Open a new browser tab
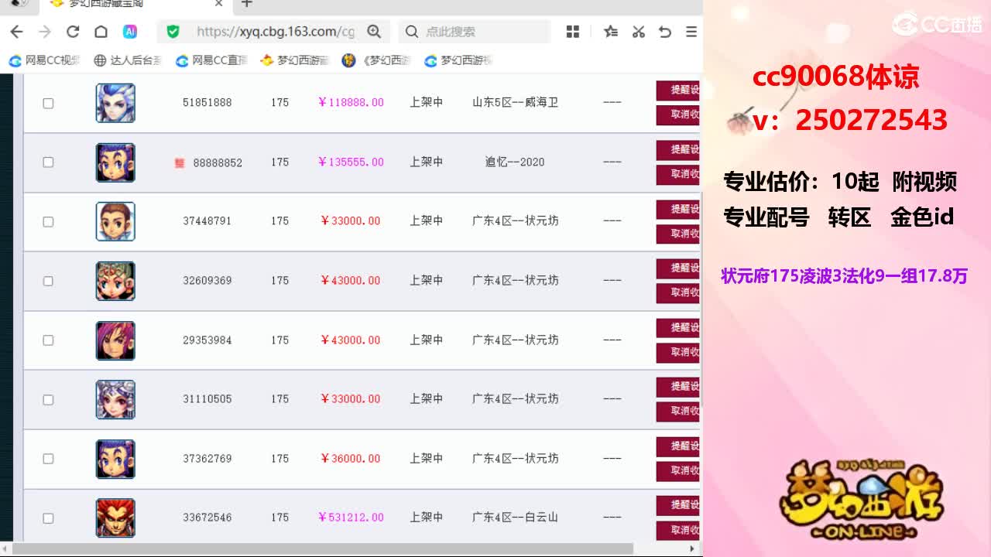The height and width of the screenshot is (557, 991). [247, 4]
